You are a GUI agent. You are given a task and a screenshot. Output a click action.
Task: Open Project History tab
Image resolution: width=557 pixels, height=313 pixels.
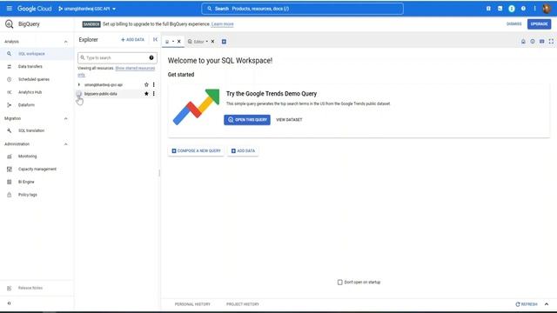pyautogui.click(x=243, y=304)
